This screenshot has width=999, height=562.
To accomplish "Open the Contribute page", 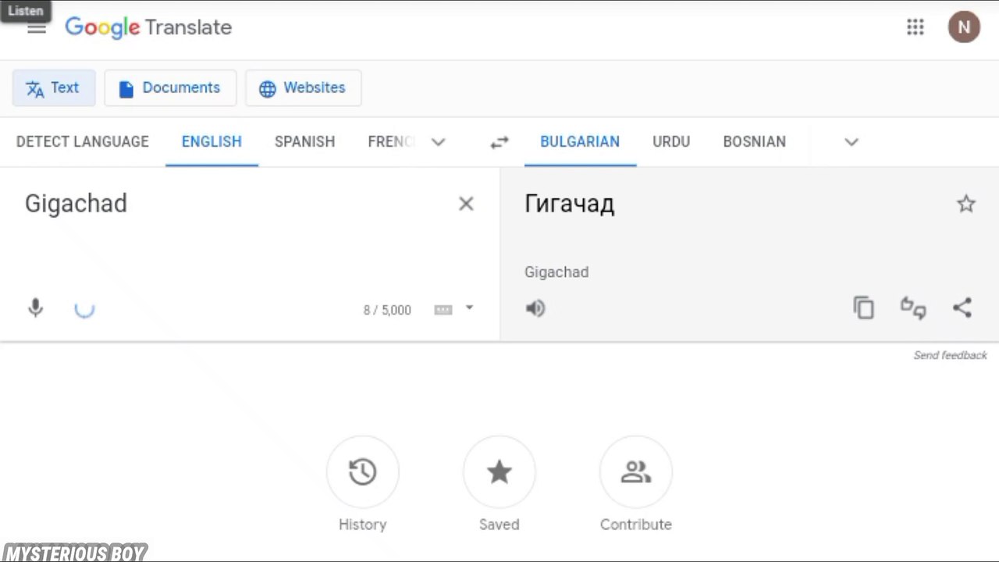I will pyautogui.click(x=636, y=472).
